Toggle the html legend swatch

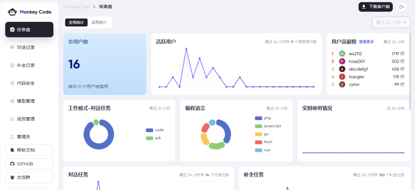tap(259, 142)
